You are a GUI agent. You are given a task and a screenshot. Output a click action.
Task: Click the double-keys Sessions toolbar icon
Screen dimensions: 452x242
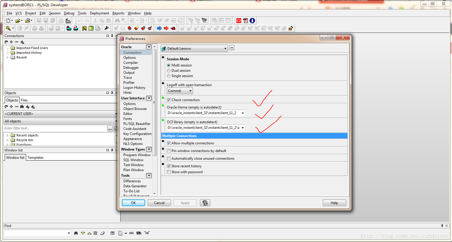(84, 28)
